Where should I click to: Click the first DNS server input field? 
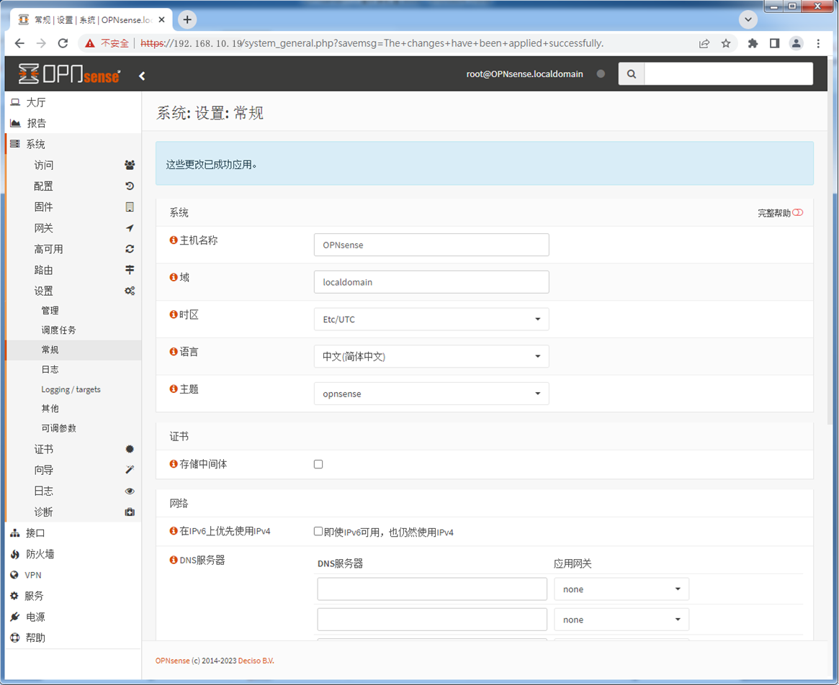(x=432, y=589)
